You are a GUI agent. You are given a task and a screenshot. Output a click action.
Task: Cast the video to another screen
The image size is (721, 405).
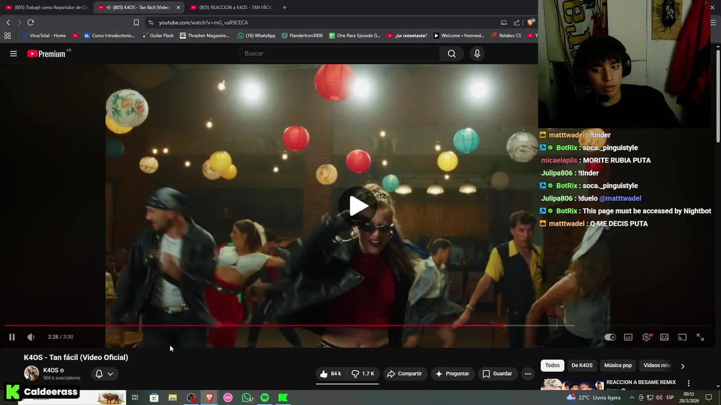pyautogui.click(x=682, y=337)
